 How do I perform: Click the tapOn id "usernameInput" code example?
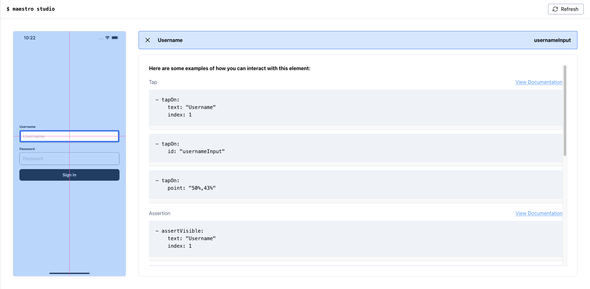pyautogui.click(x=355, y=148)
